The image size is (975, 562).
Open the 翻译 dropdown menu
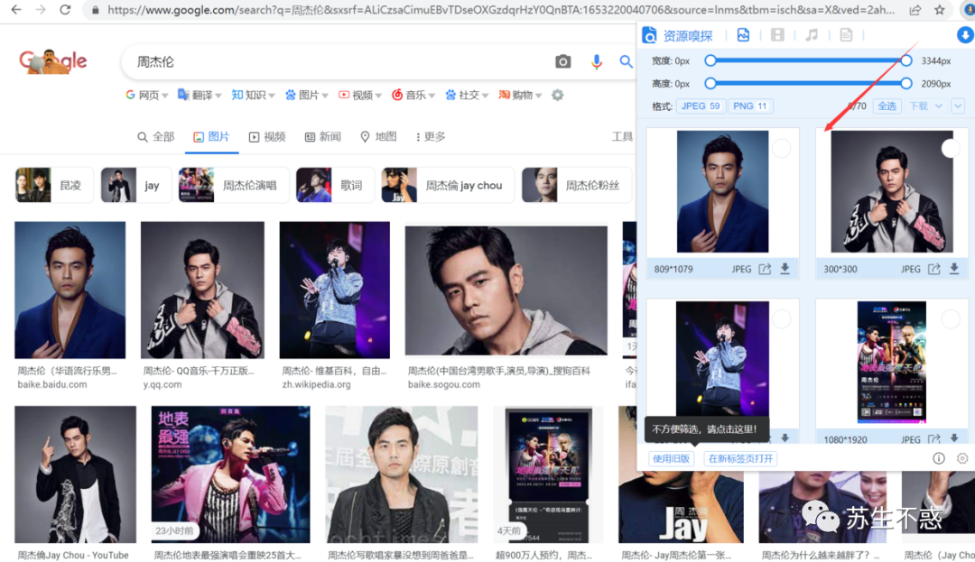point(200,95)
